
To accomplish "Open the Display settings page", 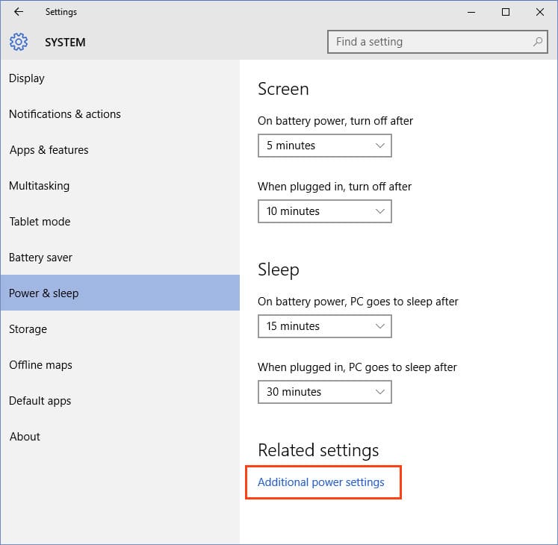I will click(27, 78).
